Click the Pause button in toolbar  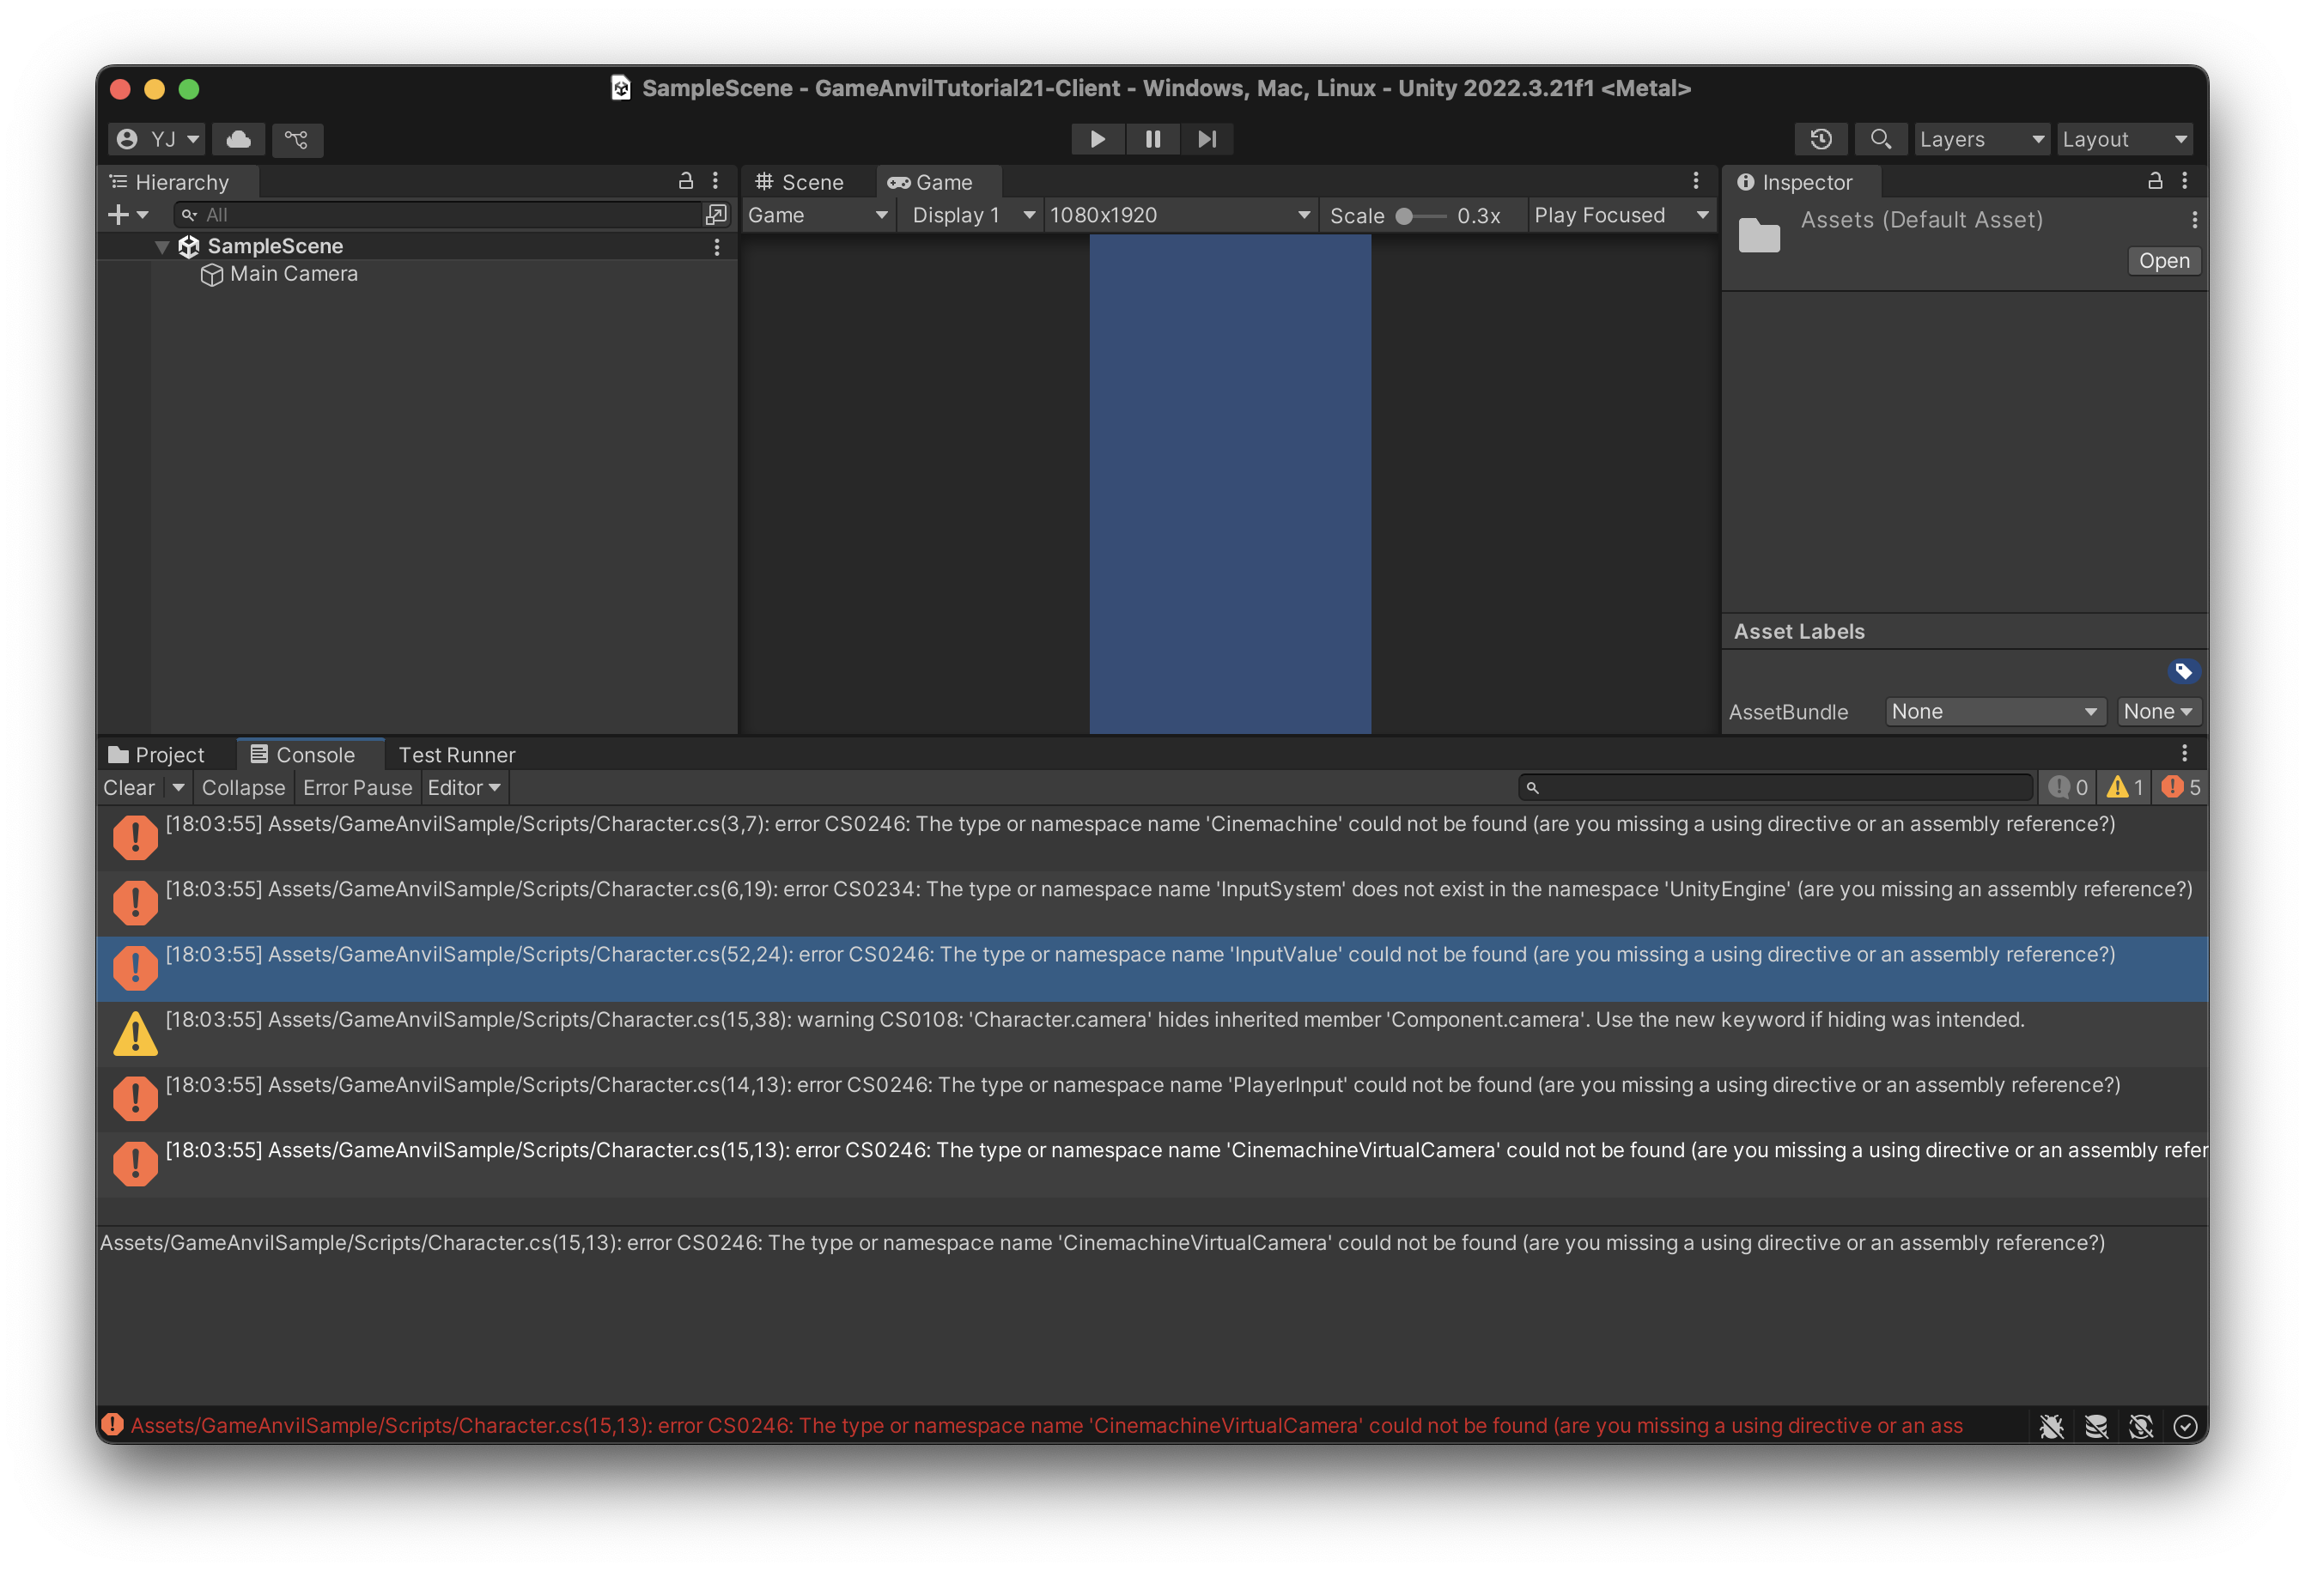point(1152,139)
